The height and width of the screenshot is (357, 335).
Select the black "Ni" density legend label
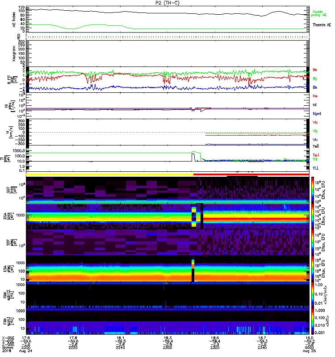coord(315,105)
